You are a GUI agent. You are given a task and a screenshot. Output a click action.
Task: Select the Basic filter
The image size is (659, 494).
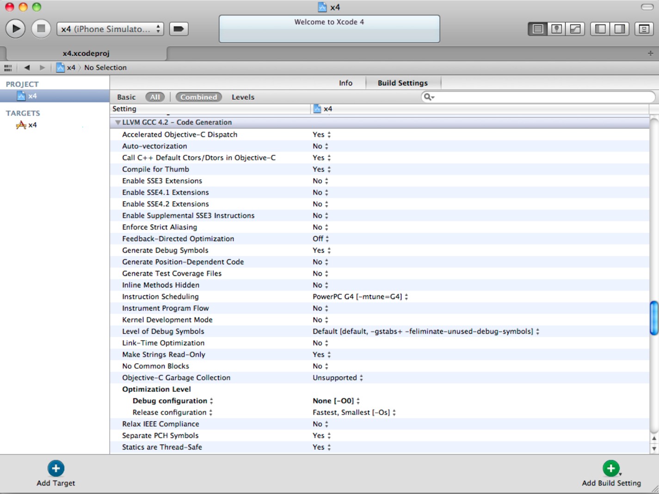click(x=126, y=97)
